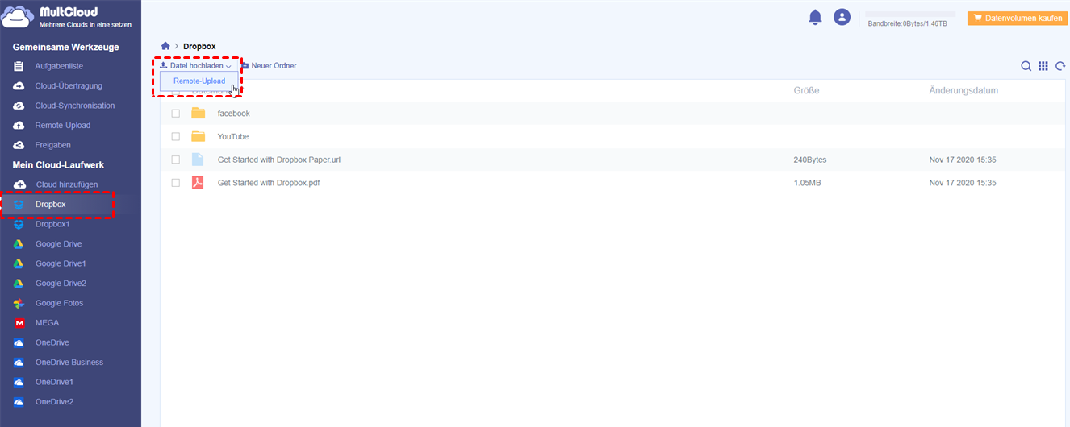
Task: Refresh the file list
Action: (x=1060, y=66)
